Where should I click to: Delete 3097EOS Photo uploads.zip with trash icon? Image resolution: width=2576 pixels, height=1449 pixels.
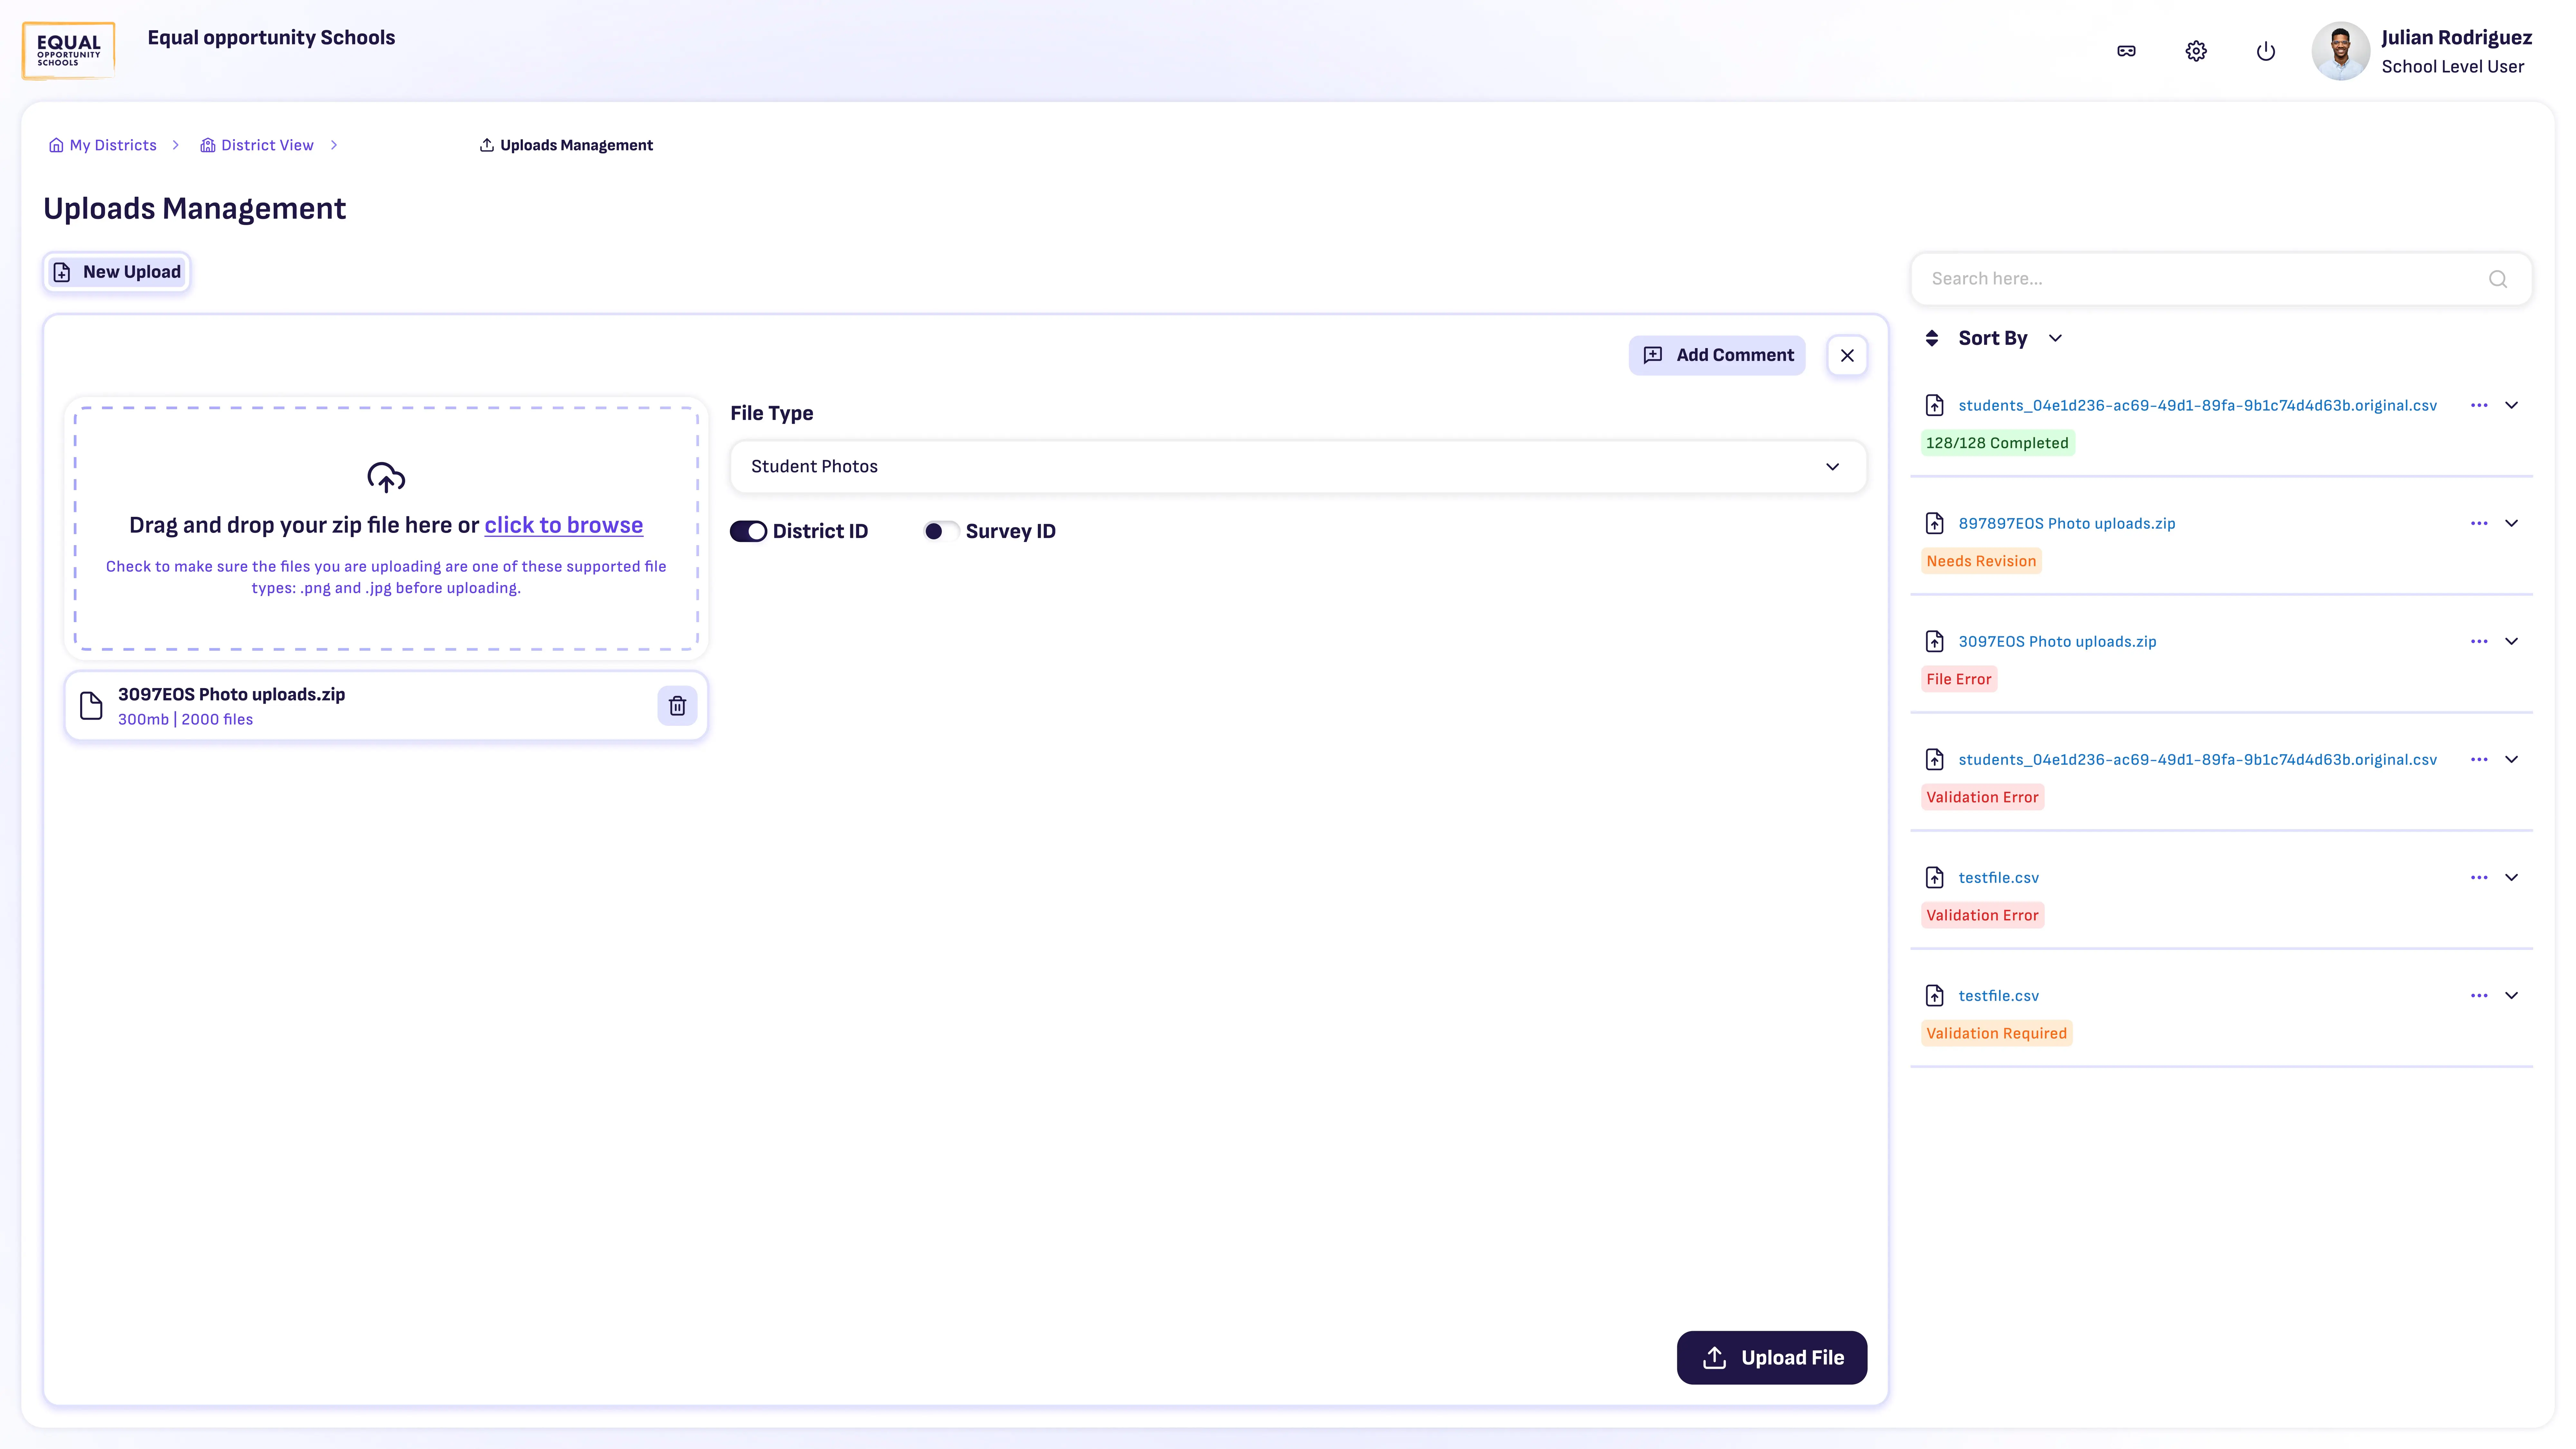(677, 706)
